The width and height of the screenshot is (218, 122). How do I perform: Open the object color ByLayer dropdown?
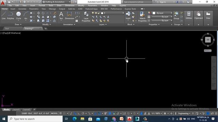pos(162,13)
